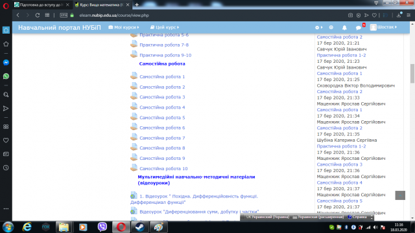This screenshot has width=415, height=233.
Task: Open volume control in system tray
Action: 375,227
